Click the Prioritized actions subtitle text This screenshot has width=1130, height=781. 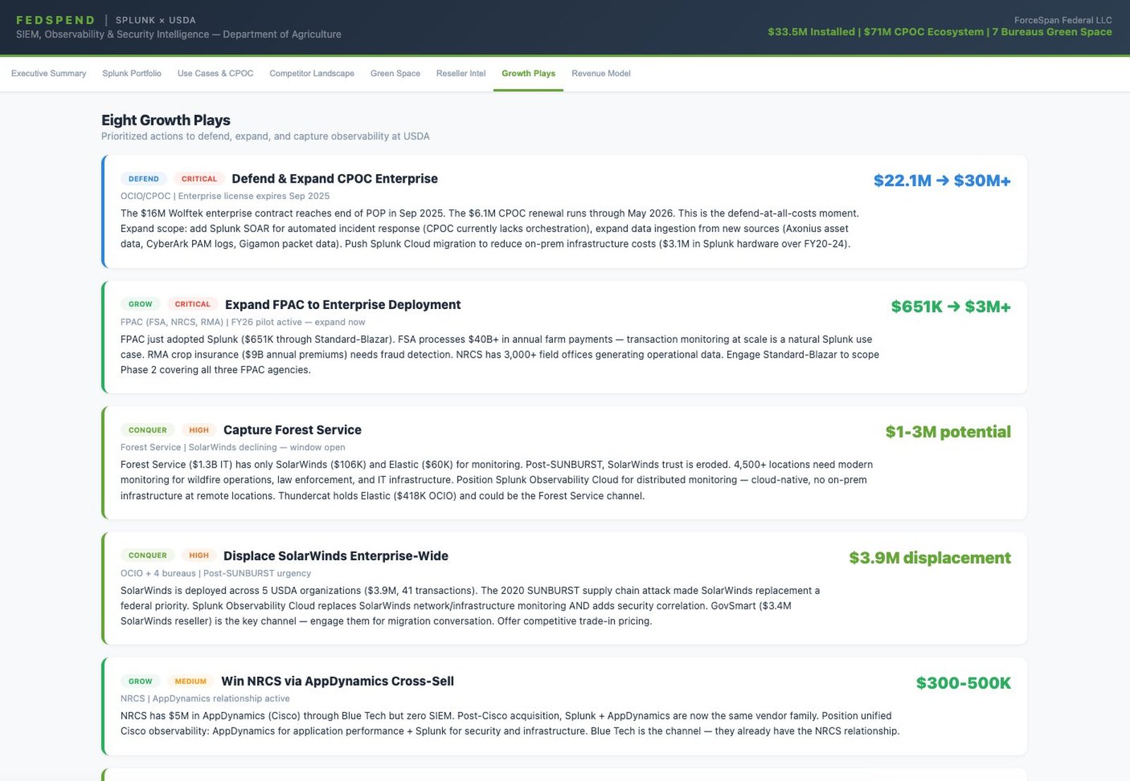coord(266,136)
